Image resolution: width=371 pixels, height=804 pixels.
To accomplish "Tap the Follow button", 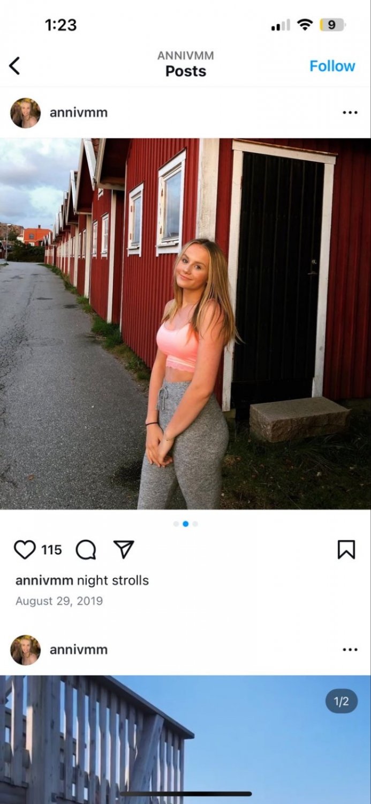I will pyautogui.click(x=332, y=66).
